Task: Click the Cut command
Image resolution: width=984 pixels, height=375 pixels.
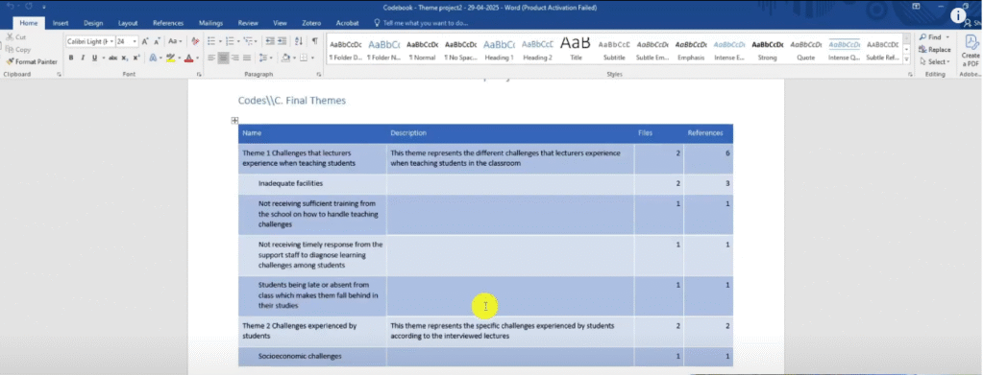Action: (x=16, y=37)
